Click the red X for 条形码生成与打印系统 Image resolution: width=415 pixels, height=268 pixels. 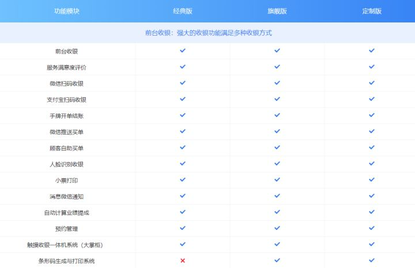[183, 261]
